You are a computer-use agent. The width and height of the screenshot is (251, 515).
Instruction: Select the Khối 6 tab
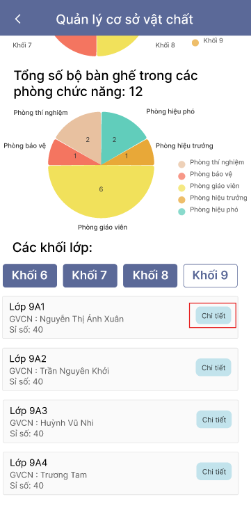(30, 276)
